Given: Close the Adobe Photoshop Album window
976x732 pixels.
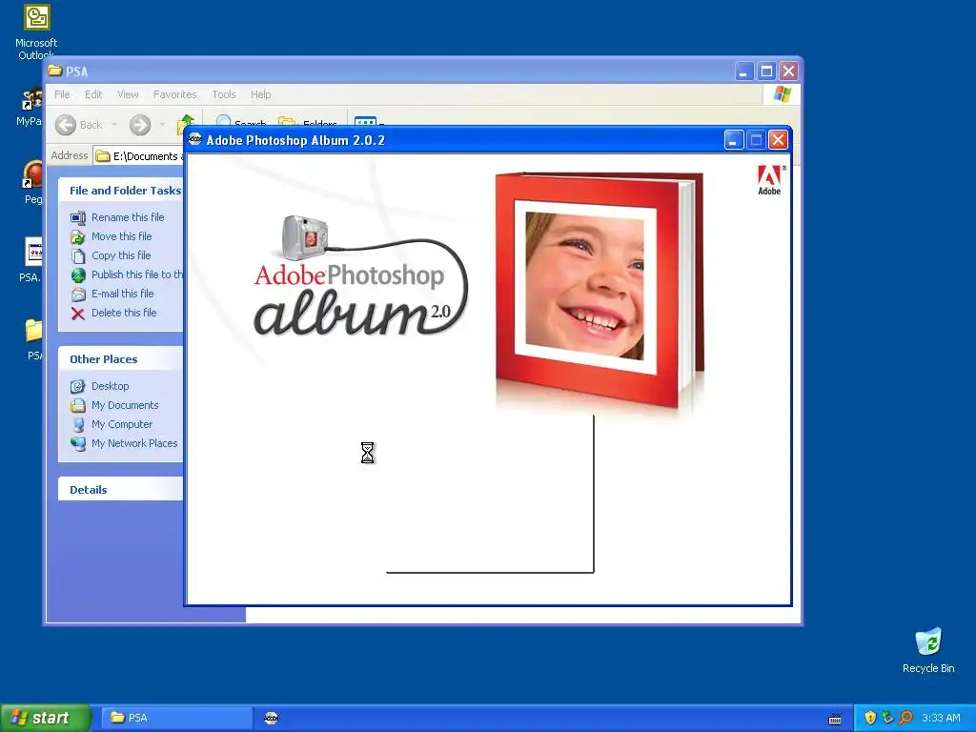Looking at the screenshot, I should pyautogui.click(x=778, y=140).
